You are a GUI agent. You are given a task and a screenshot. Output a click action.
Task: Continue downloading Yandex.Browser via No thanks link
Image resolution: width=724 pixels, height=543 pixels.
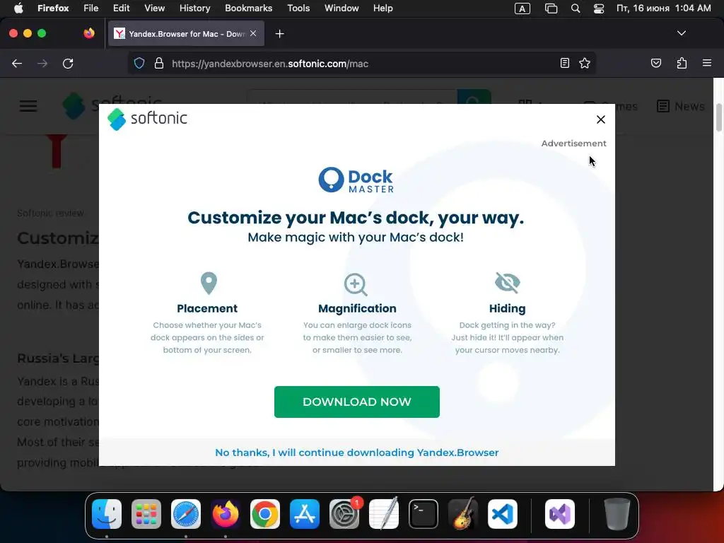pos(356,452)
